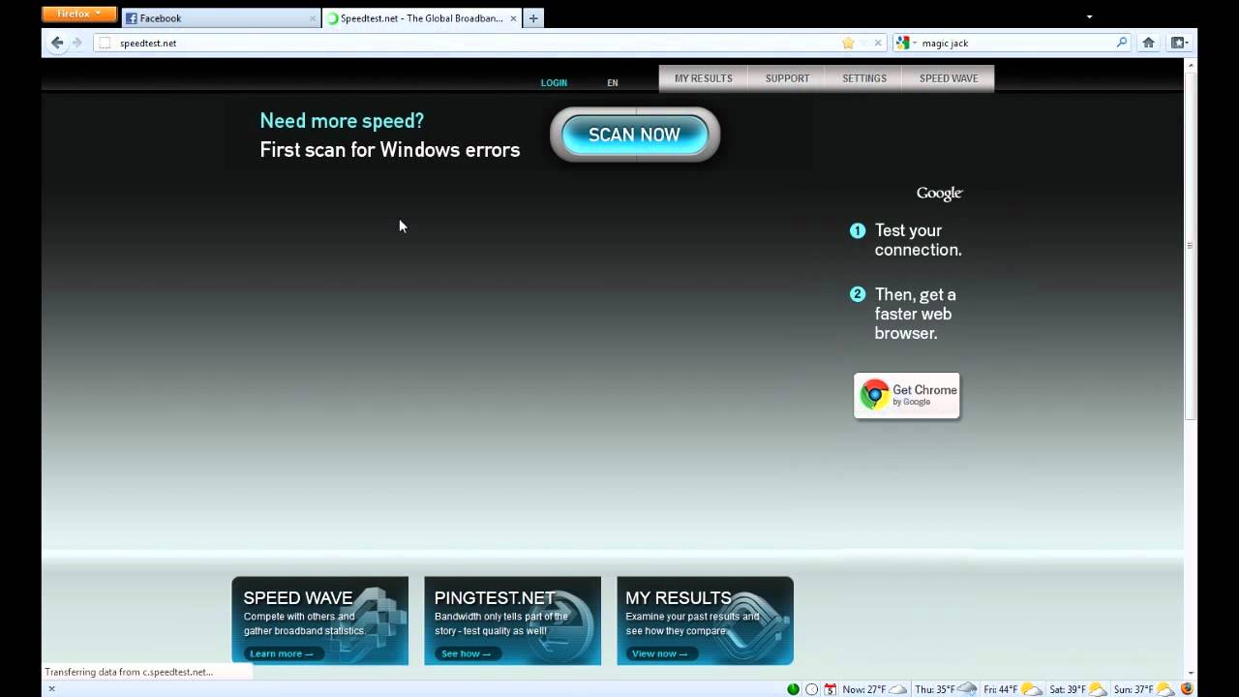Click the 'Sun: 37°F' forecast entry
The width and height of the screenshot is (1239, 697).
1133,689
